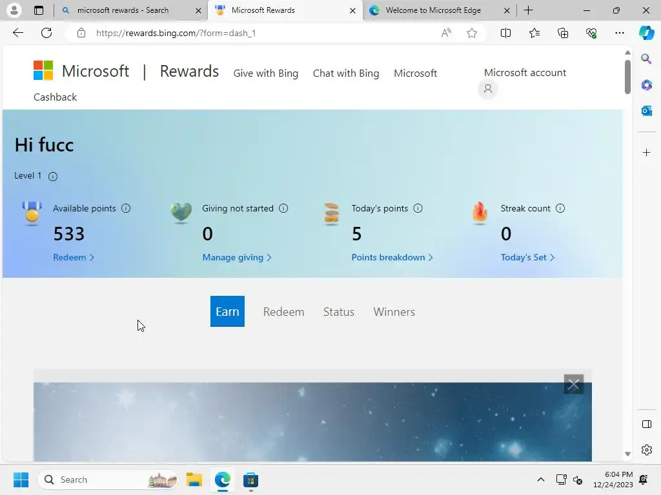
Task: Open Give with Bing menu item
Action: pos(265,73)
